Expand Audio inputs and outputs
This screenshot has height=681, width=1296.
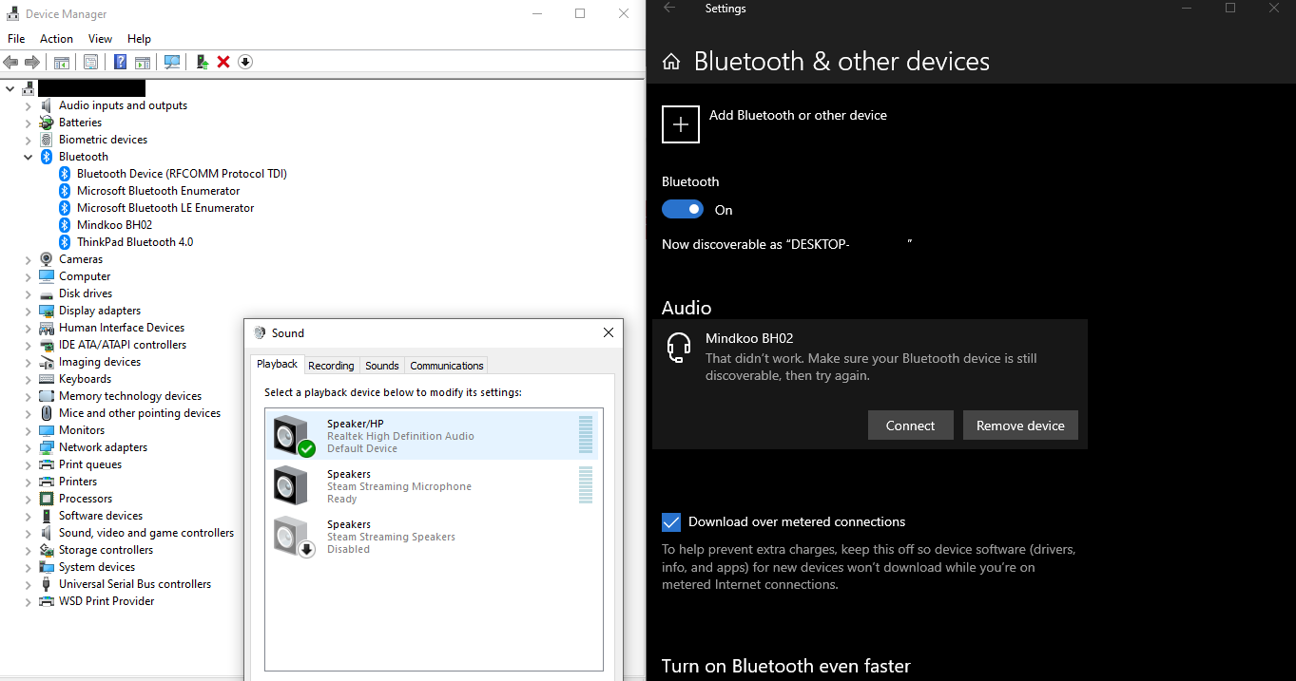click(29, 105)
